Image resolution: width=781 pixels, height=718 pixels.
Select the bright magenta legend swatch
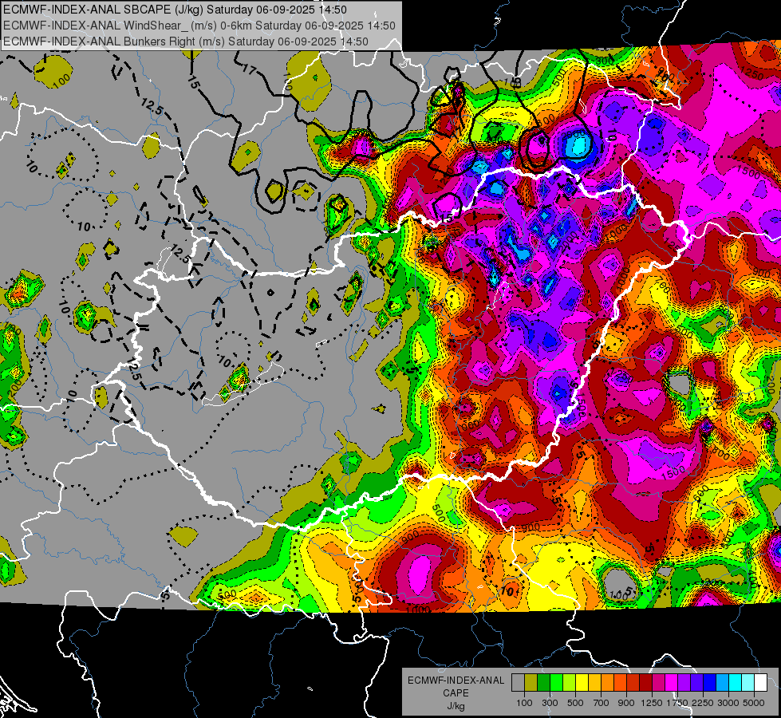click(672, 682)
